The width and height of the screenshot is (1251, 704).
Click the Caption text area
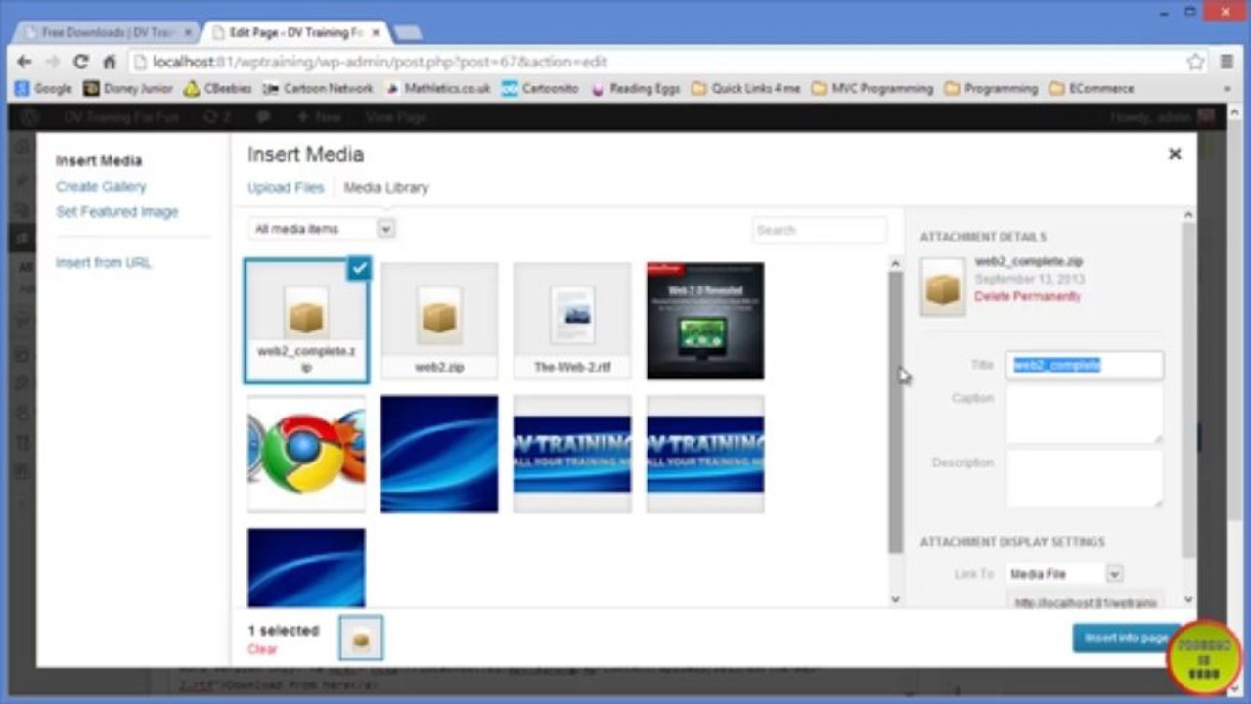pos(1085,414)
